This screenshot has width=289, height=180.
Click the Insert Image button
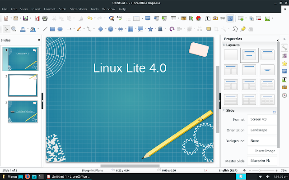point(262,151)
